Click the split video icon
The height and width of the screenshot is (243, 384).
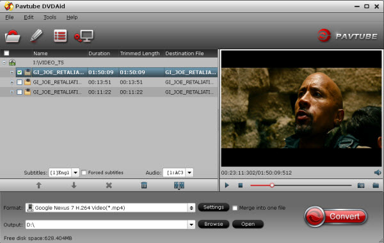[179, 185]
